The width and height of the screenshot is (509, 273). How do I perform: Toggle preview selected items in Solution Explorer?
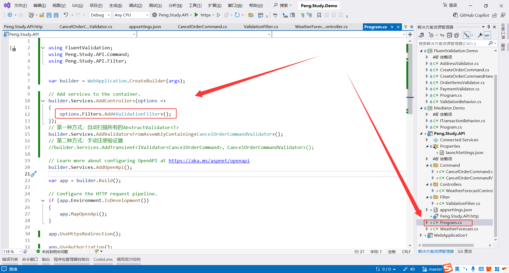(487, 35)
